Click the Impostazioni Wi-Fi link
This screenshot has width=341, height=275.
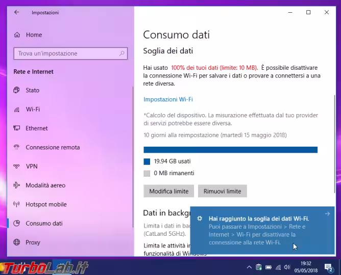[x=168, y=99]
